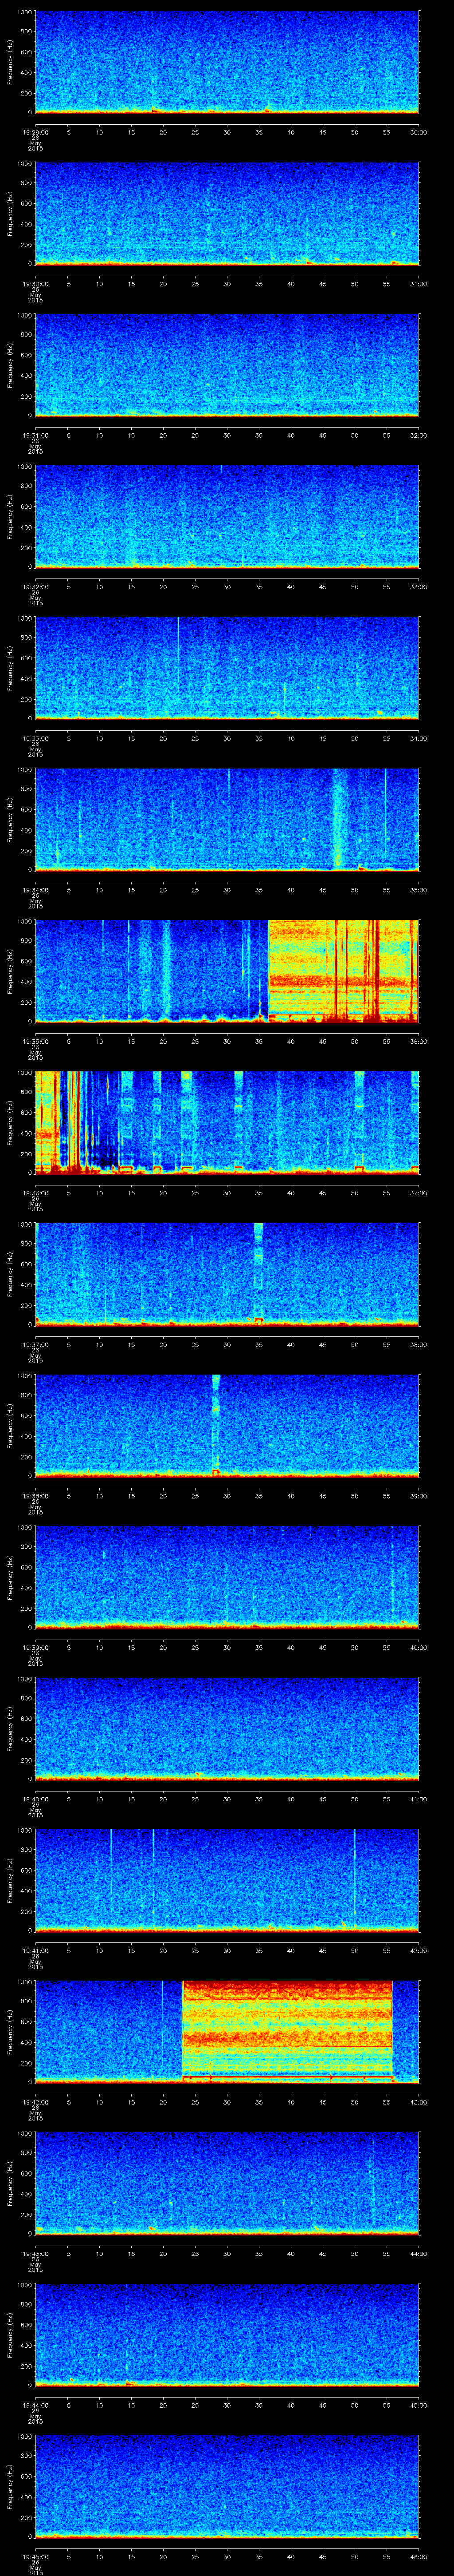The height and width of the screenshot is (2576, 454).
Task: Select the spectrogram panel starting at 19:44:00
Action: tap(227, 2334)
